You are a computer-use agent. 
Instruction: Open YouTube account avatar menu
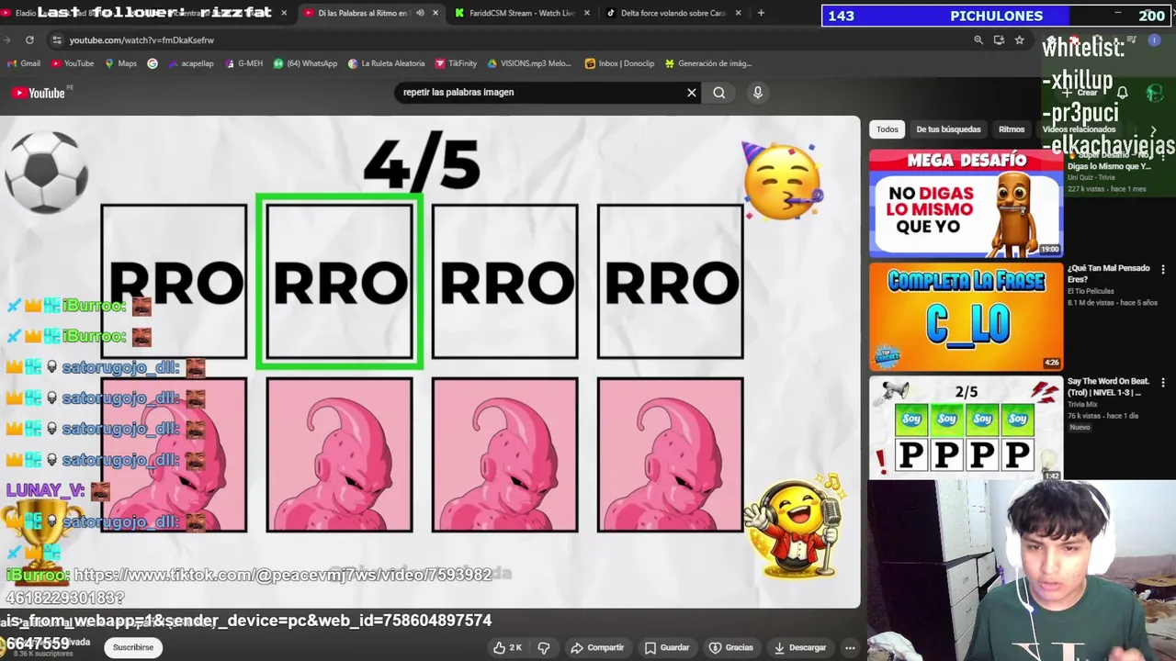[x=1155, y=93]
